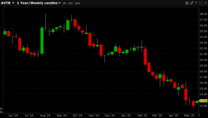Close the AVTR chart window

(206, 3)
